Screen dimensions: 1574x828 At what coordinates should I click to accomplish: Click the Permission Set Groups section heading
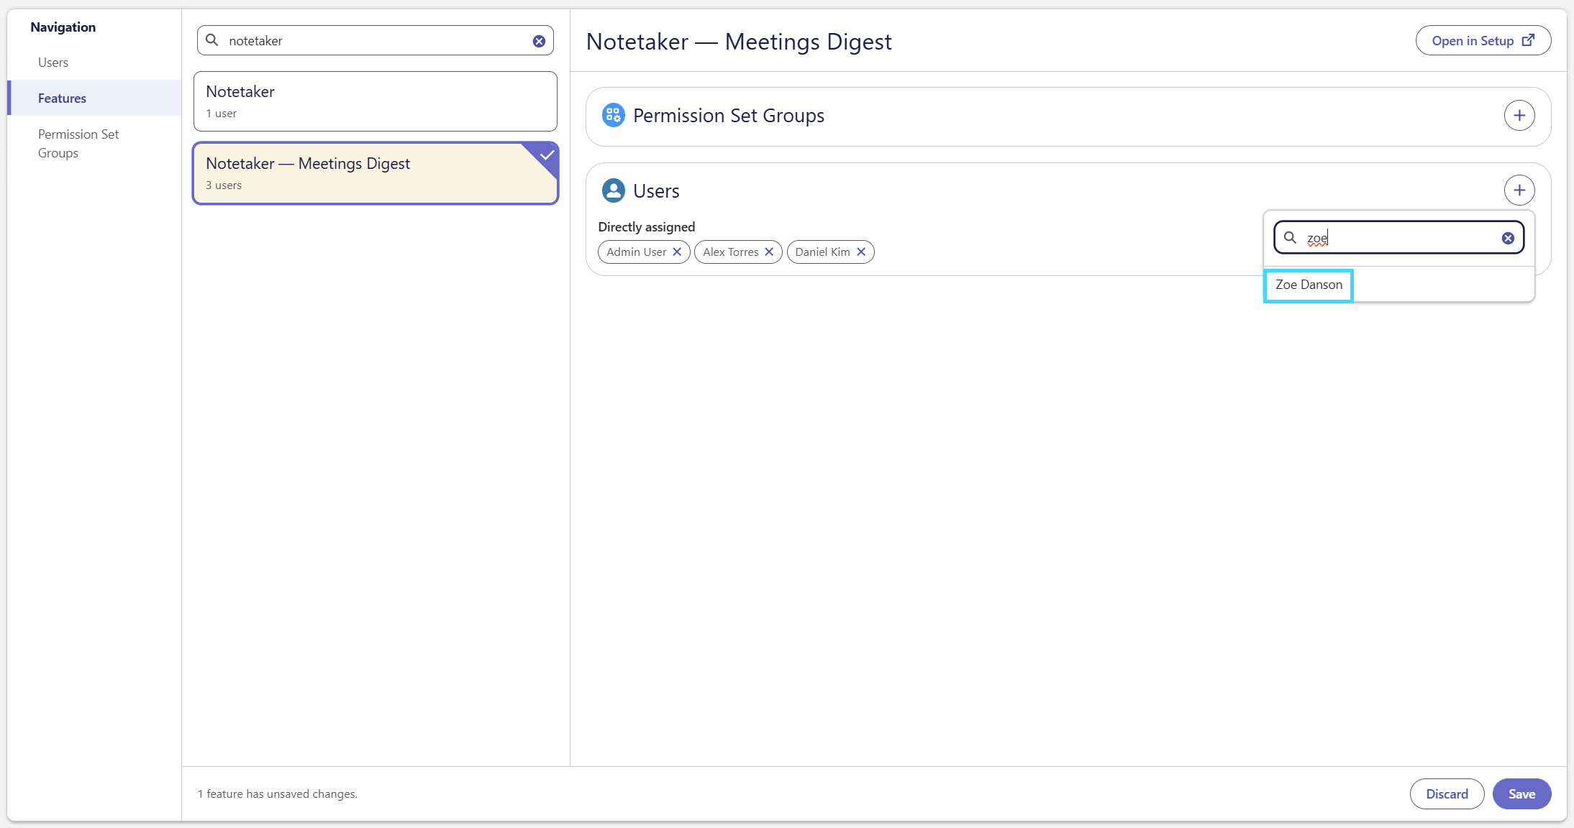click(x=728, y=116)
